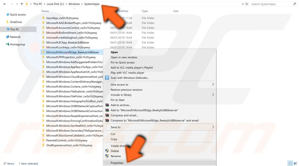Click the Forward navigation arrow
299x166 pixels.
coord(11,4)
